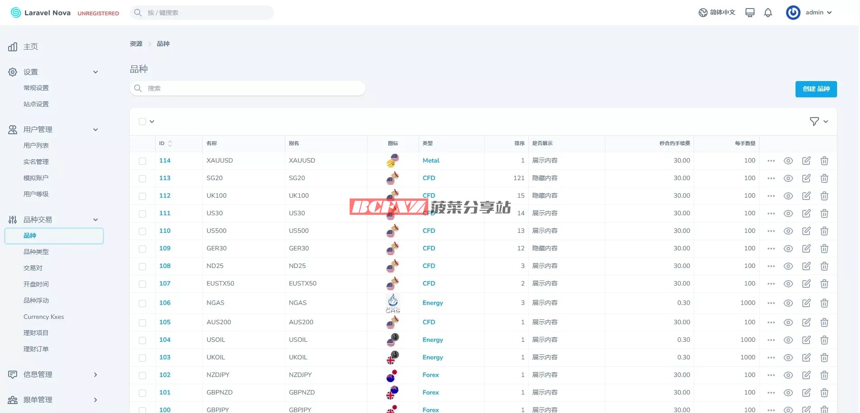Image resolution: width=860 pixels, height=413 pixels.
Task: Tick the checkbox for GER30 row
Action: (142, 249)
